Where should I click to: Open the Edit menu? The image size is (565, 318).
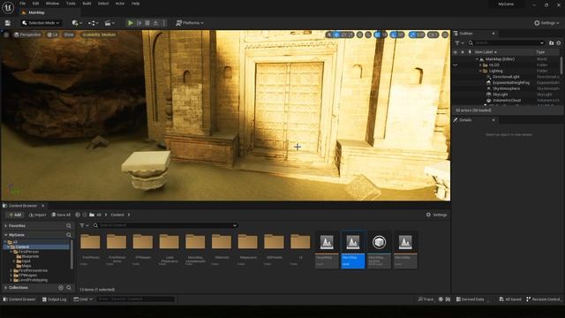[x=35, y=4]
